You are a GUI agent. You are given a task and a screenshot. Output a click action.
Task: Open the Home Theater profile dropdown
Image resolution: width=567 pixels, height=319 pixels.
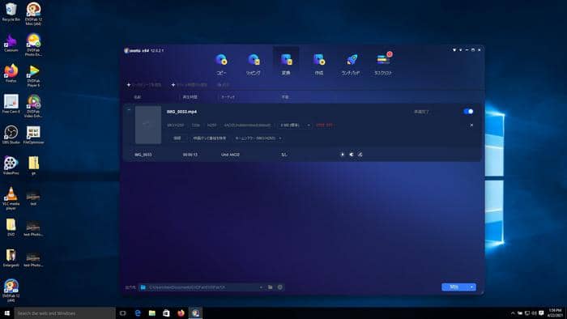point(258,138)
